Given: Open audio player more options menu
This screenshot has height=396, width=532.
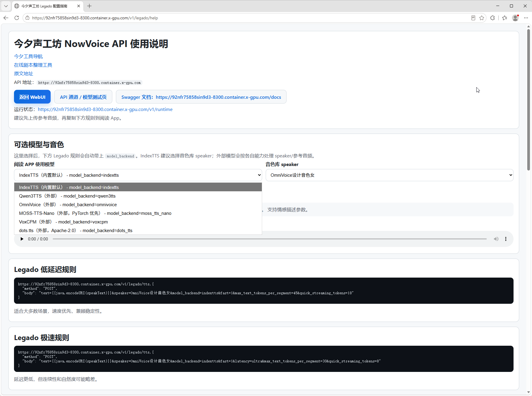Looking at the screenshot, I should click(x=506, y=239).
